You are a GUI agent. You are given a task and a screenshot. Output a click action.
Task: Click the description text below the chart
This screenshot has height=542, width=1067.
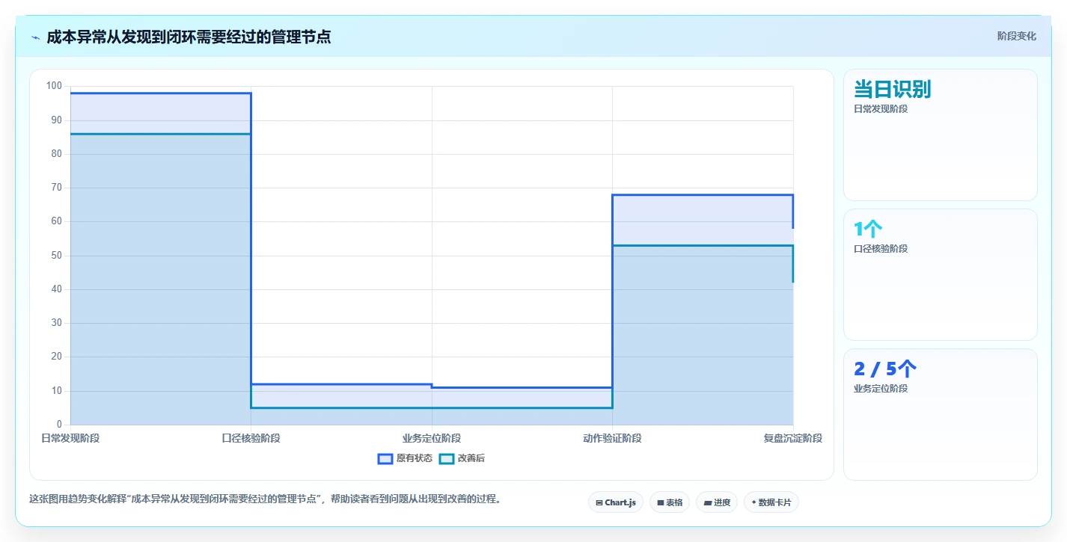[x=265, y=499]
